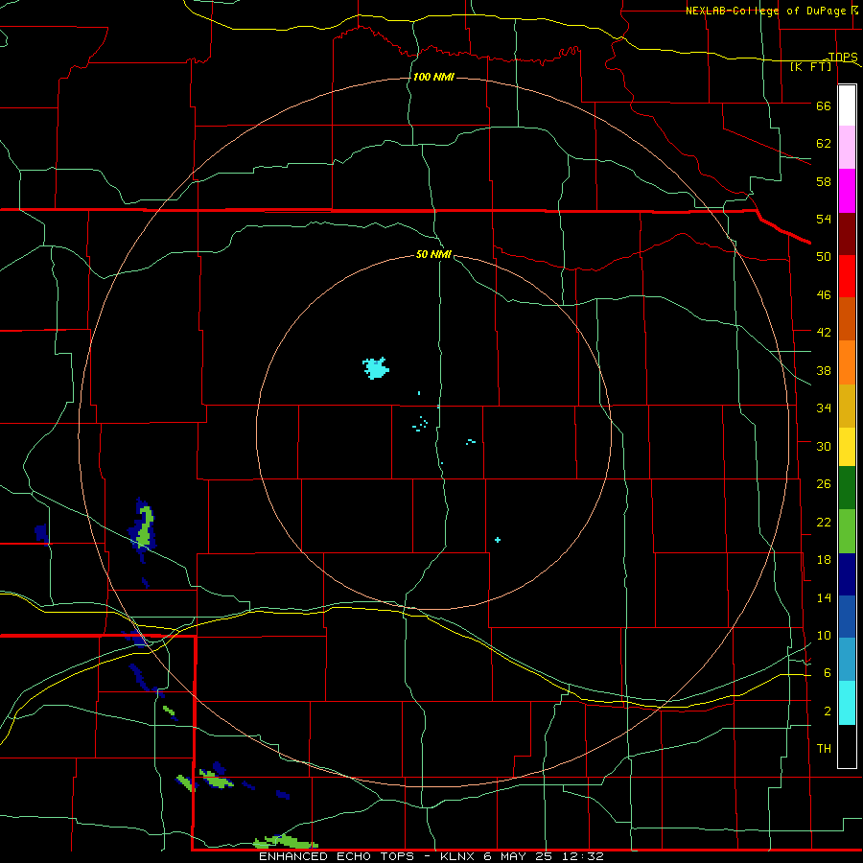Click the '54' label on the legend
Image resolution: width=863 pixels, height=863 pixels.
pos(824,219)
